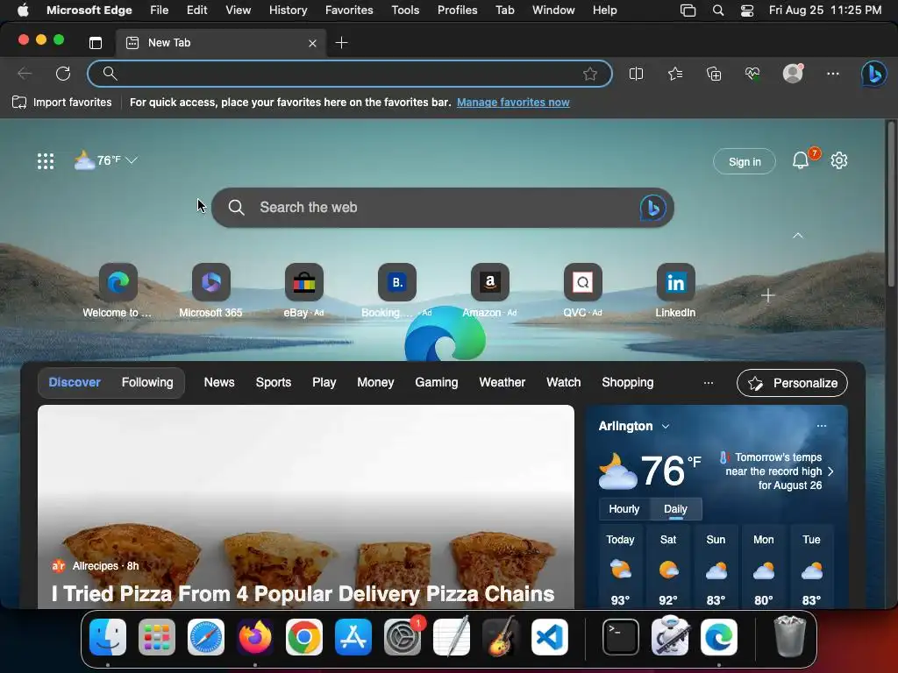
Task: Open the profile avatar icon
Action: coord(793,74)
